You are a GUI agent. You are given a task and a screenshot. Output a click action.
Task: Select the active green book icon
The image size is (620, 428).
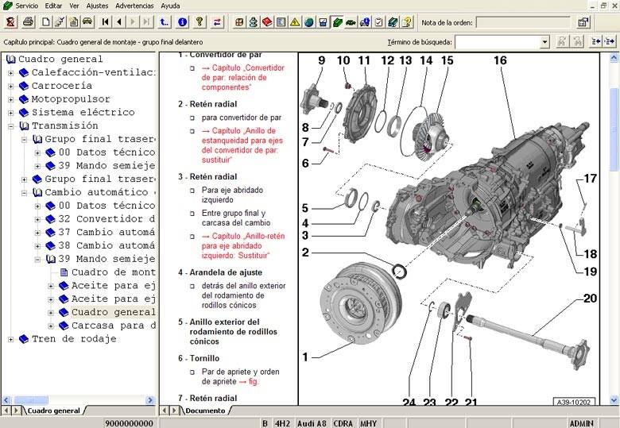tap(337, 21)
